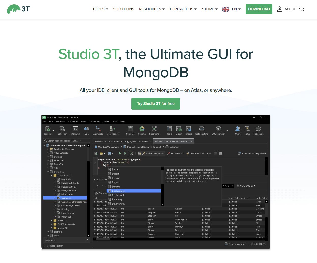
Task: Open the CONTACT US dropdown
Action: click(x=183, y=9)
